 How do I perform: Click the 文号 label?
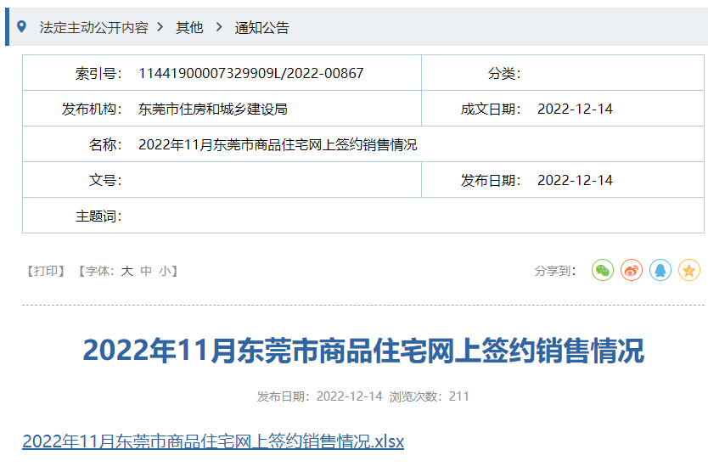click(105, 180)
